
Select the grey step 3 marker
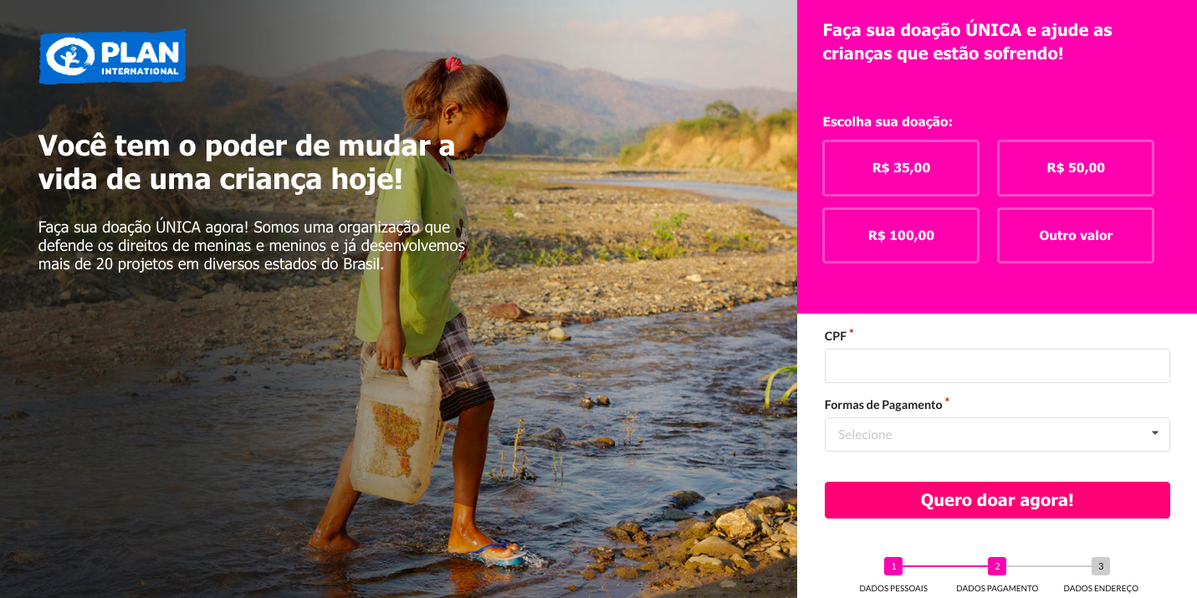point(1101,566)
